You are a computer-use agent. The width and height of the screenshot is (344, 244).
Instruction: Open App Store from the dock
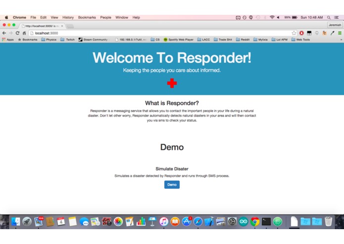187,222
